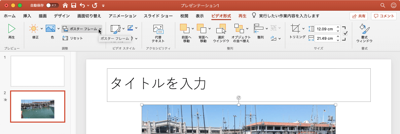Expand the トリミング dropdown arrow
The image size is (400, 134).
coord(303,28)
